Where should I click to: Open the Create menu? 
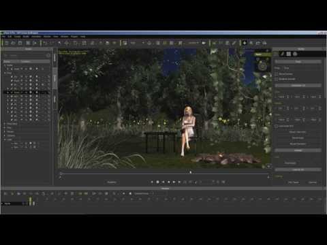pos(18,37)
